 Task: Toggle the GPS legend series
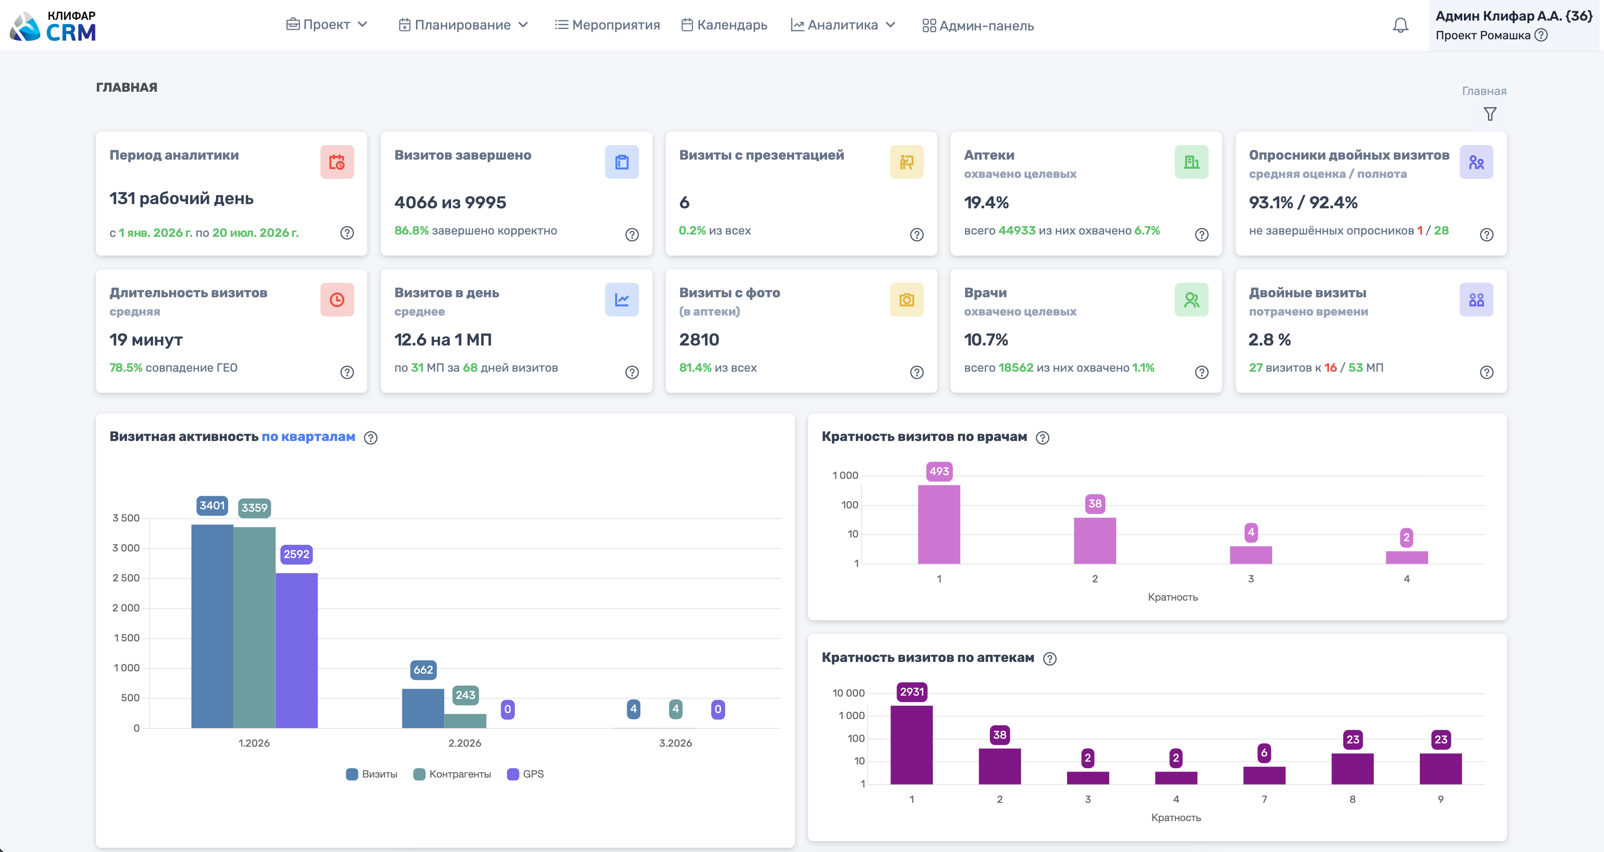526,774
